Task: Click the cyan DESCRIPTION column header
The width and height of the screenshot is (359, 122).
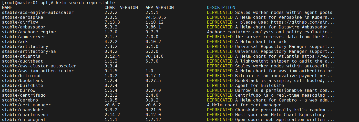Action: pos(221,7)
